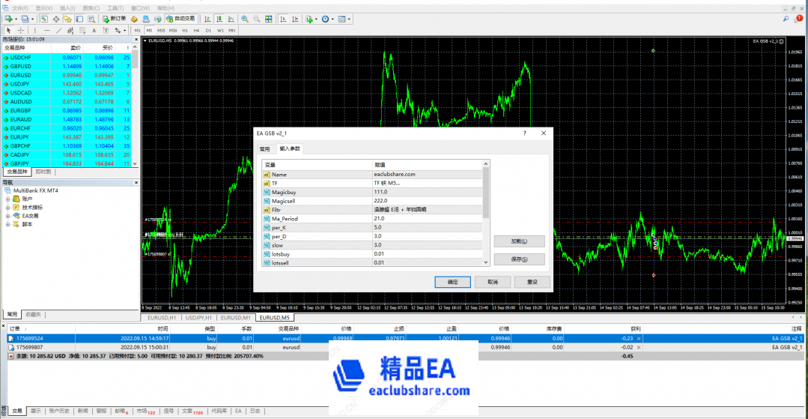The height and width of the screenshot is (419, 808).
Task: Select the text label A tool
Action: 94,31
